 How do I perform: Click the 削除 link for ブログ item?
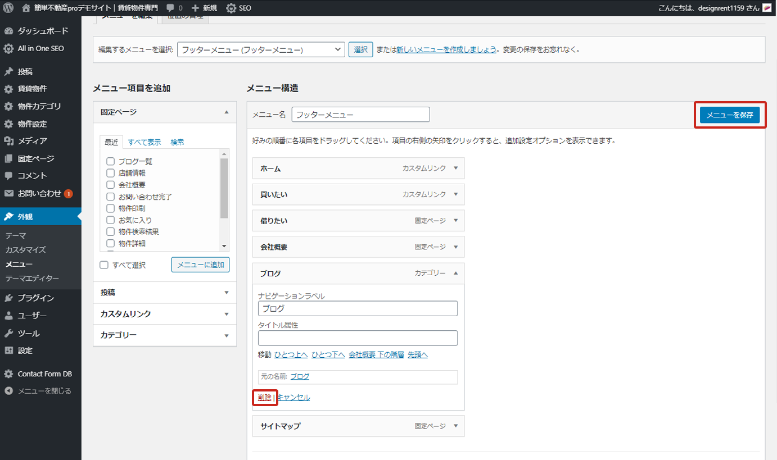pyautogui.click(x=264, y=398)
